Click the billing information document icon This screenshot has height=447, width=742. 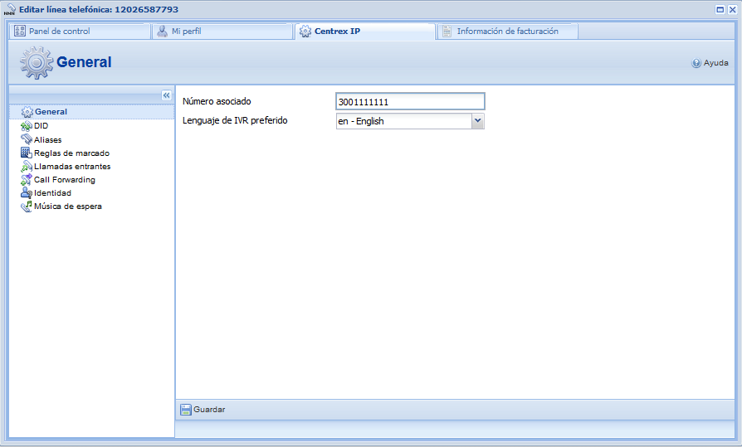[447, 32]
